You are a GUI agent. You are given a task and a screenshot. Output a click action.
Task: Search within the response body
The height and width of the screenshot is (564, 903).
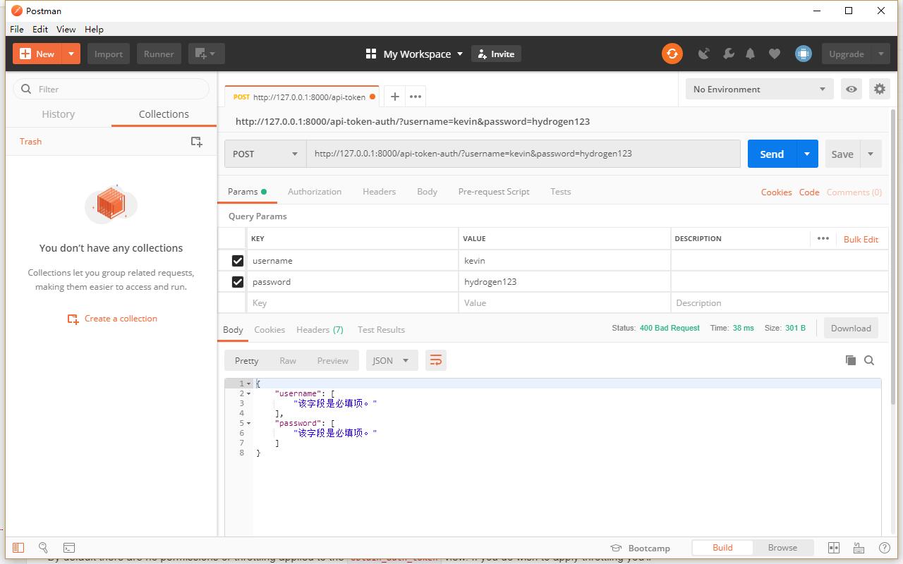(869, 360)
